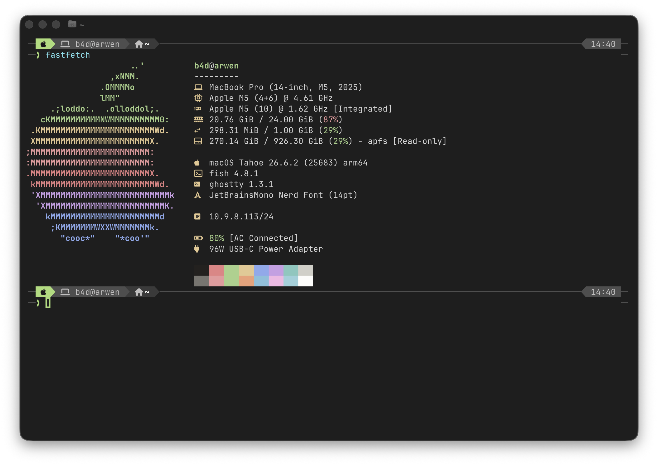Click the "Apple M5 (4+6) @ 4.61 GHz" line
The image size is (658, 465).
(271, 98)
